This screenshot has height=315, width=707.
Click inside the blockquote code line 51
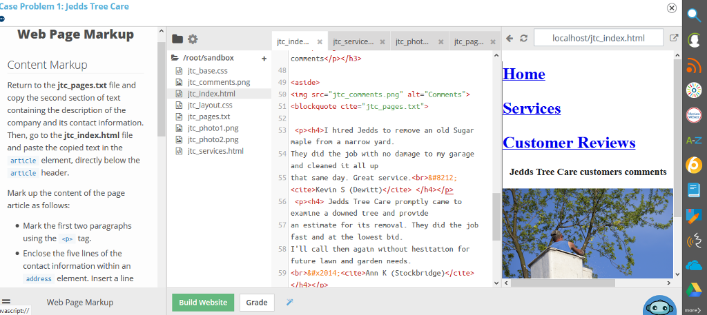pos(359,107)
